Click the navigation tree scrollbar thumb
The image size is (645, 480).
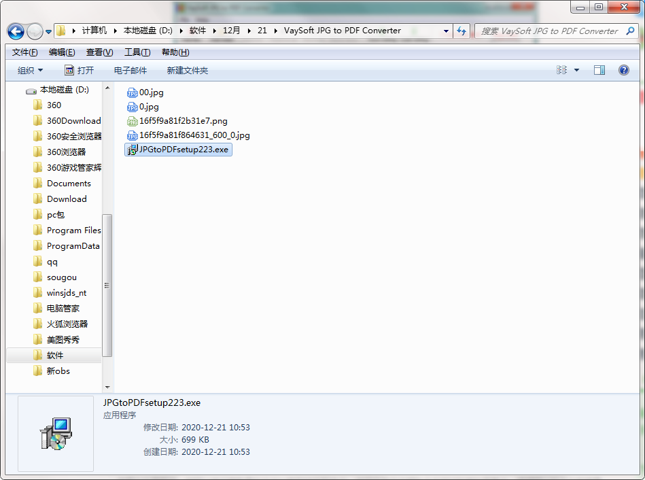click(107, 286)
